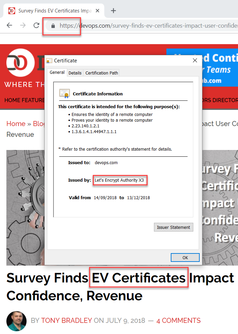Switch to the Details tab

pyautogui.click(x=75, y=73)
